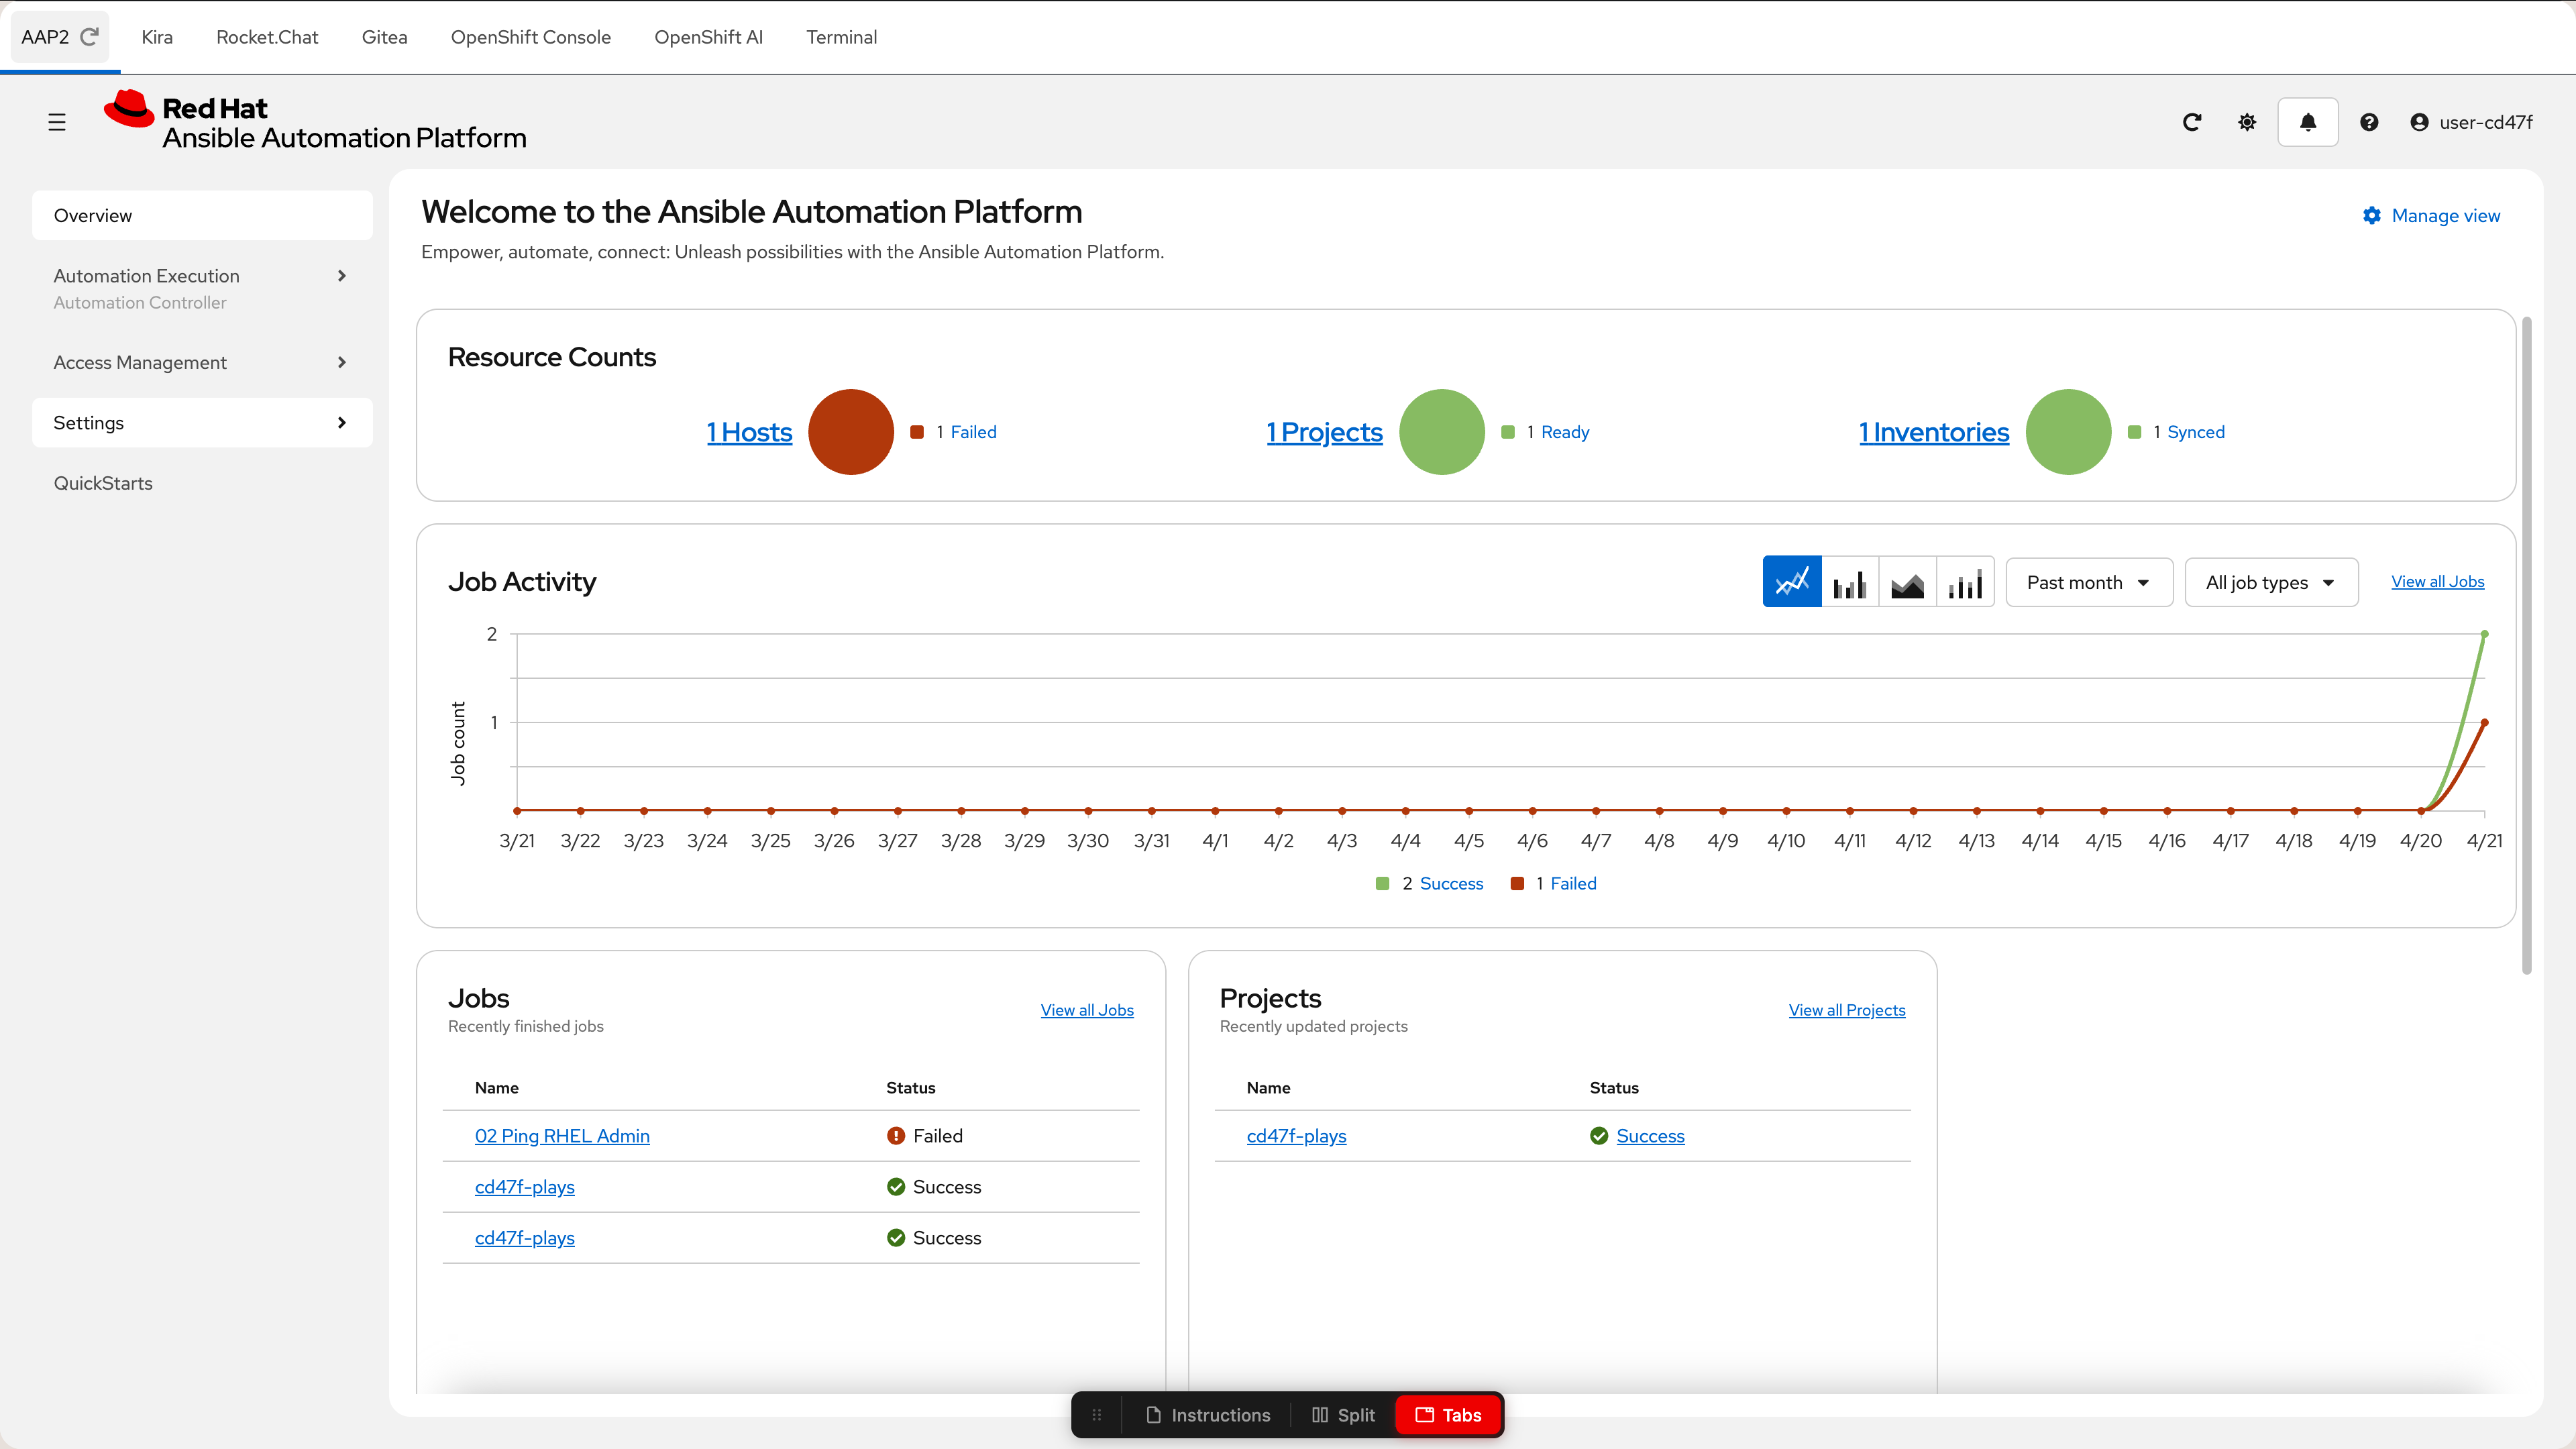Switch to the Terminal tab
This screenshot has height=1449, width=2576.
(x=841, y=37)
